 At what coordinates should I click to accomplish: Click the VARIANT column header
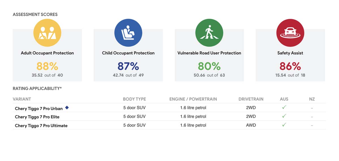[22, 99]
